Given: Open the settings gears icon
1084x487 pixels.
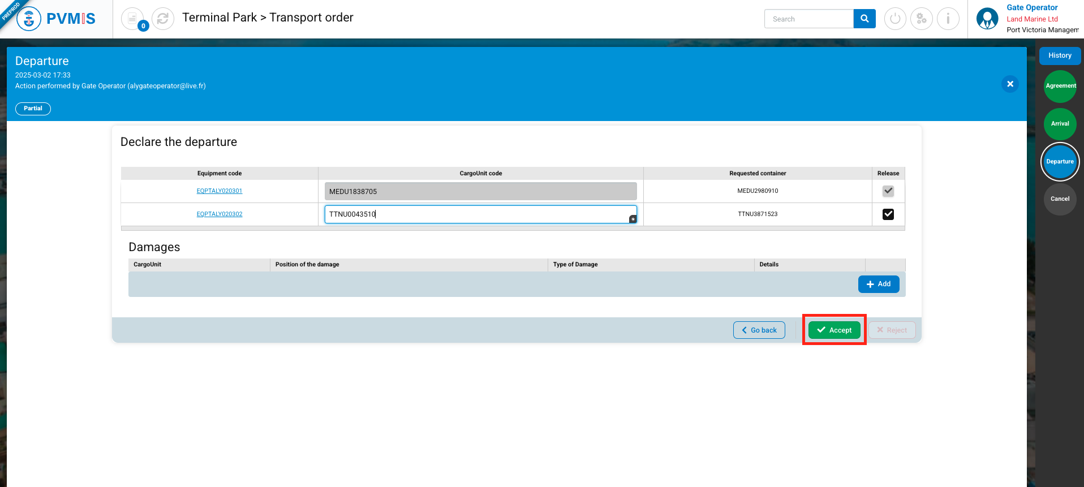Looking at the screenshot, I should (922, 19).
